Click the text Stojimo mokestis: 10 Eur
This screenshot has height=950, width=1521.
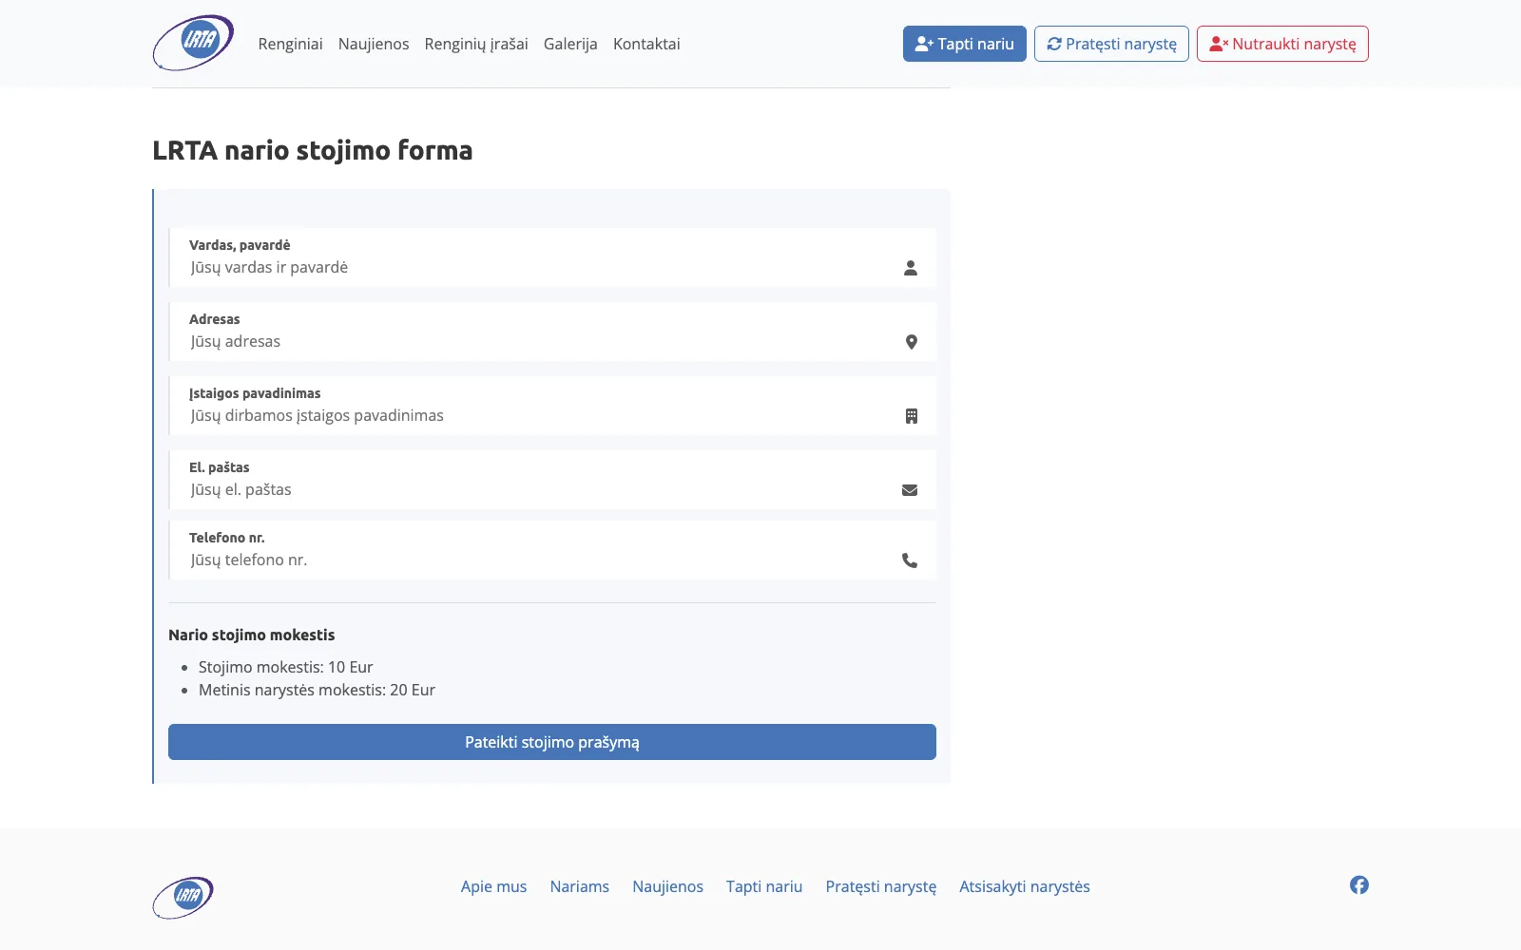(x=285, y=667)
